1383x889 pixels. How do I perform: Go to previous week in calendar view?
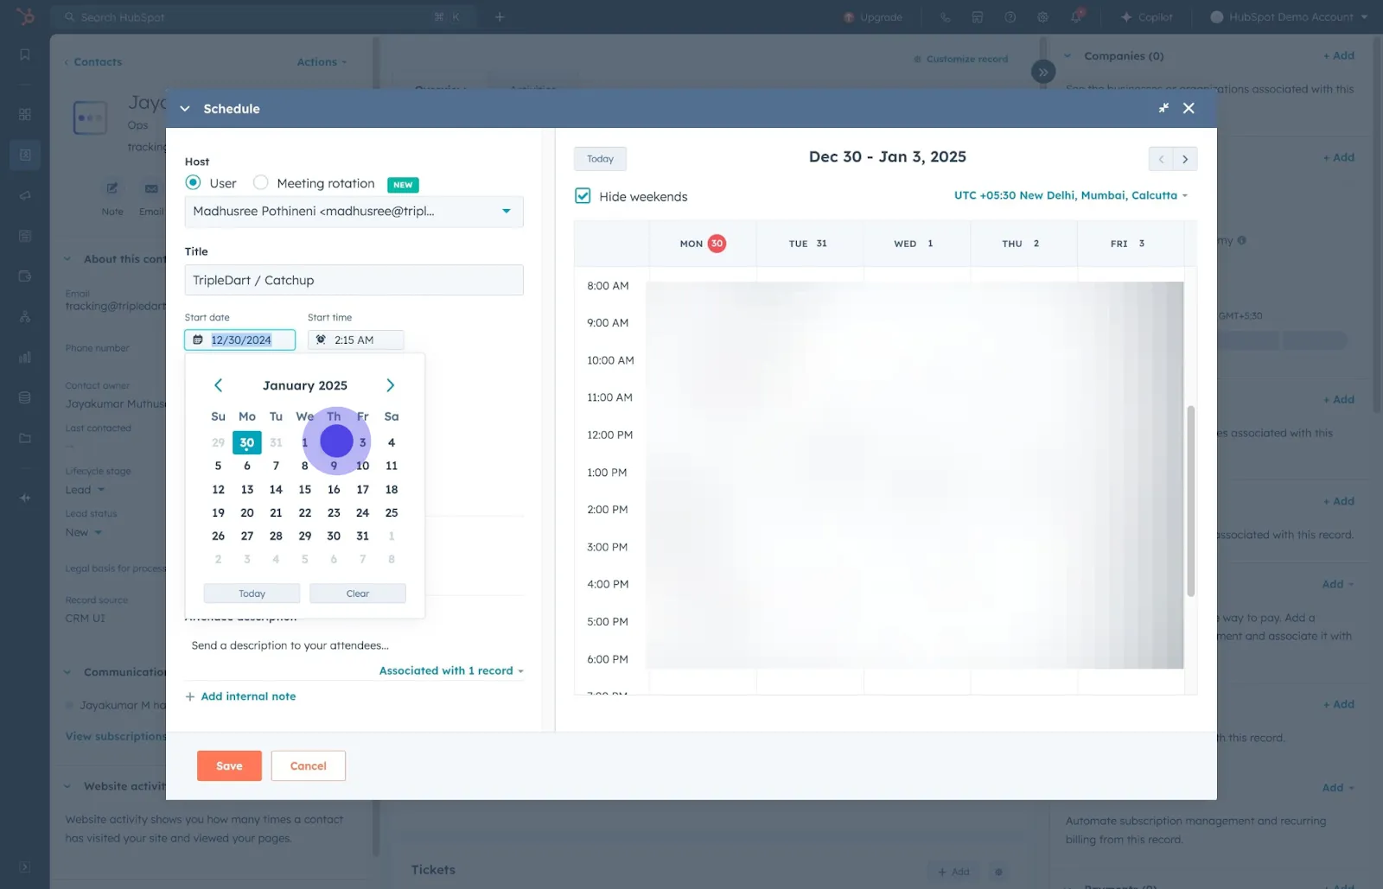point(1161,159)
